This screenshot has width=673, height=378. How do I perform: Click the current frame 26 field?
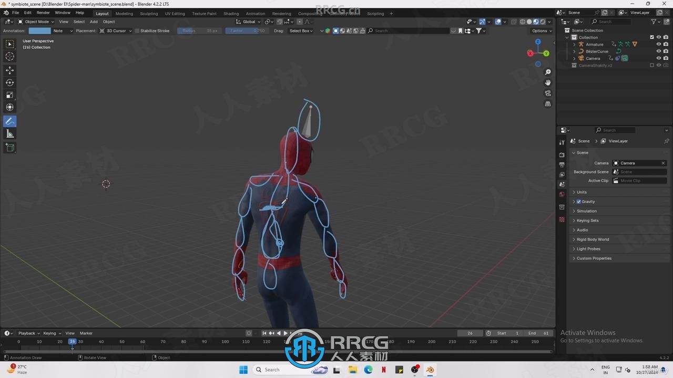pos(470,333)
